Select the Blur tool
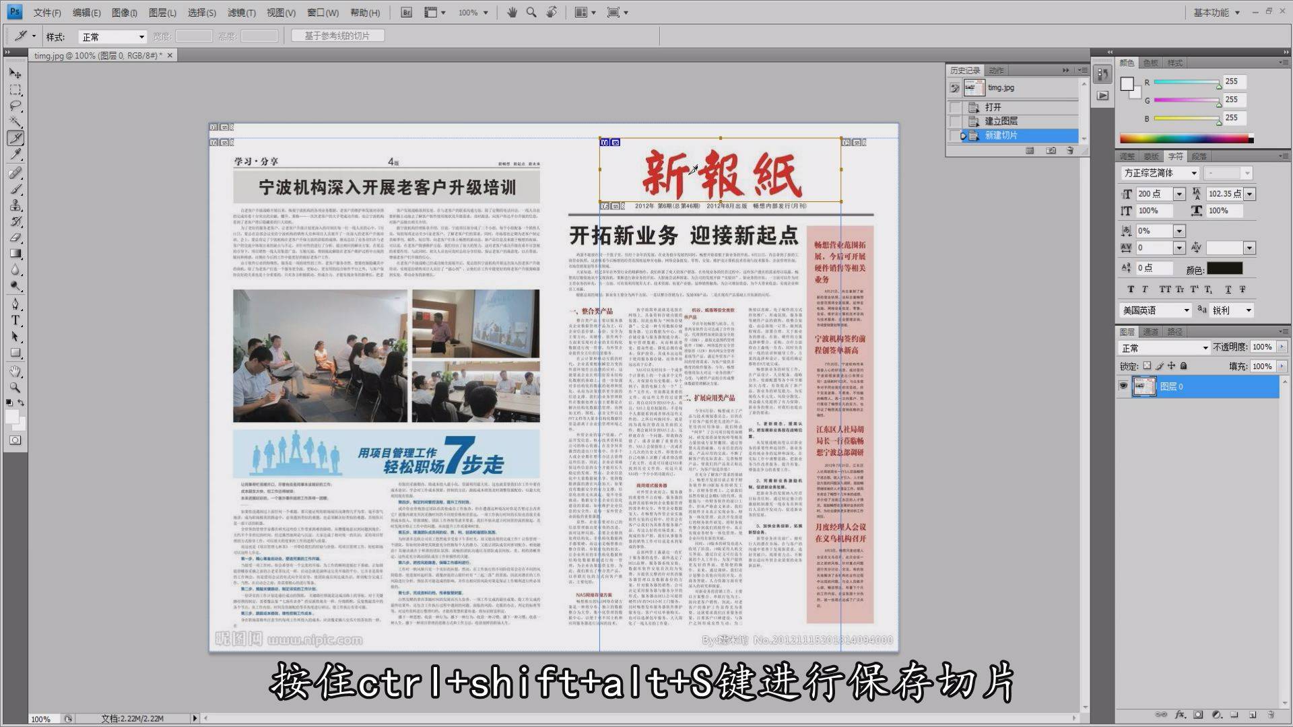This screenshot has width=1293, height=727. (15, 270)
